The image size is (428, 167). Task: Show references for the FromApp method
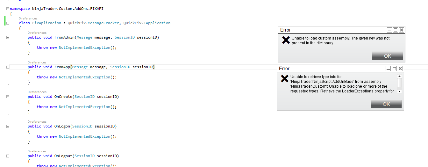point(37,62)
